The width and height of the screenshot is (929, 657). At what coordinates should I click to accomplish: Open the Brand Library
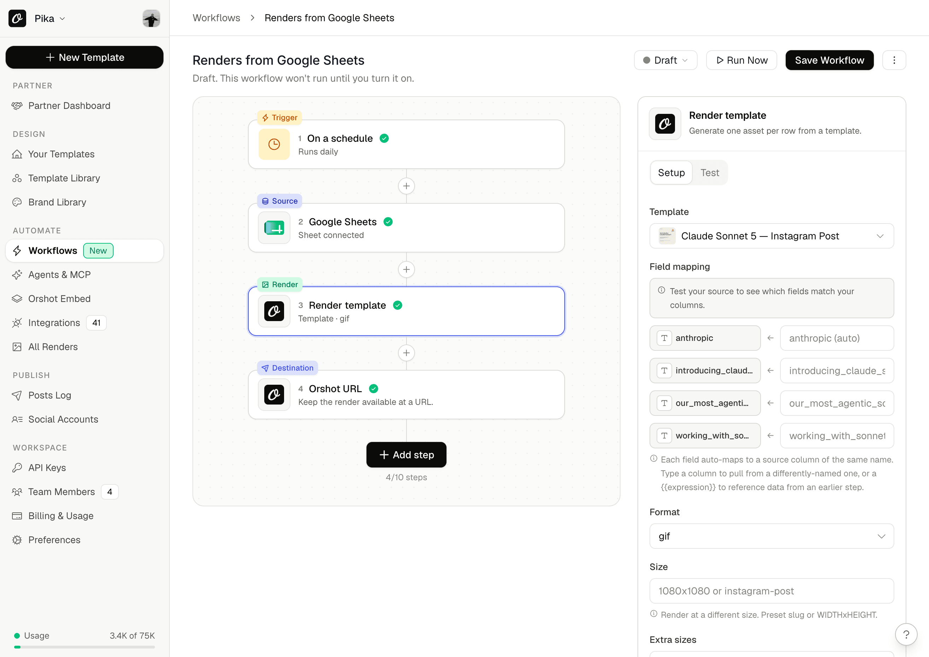point(84,202)
